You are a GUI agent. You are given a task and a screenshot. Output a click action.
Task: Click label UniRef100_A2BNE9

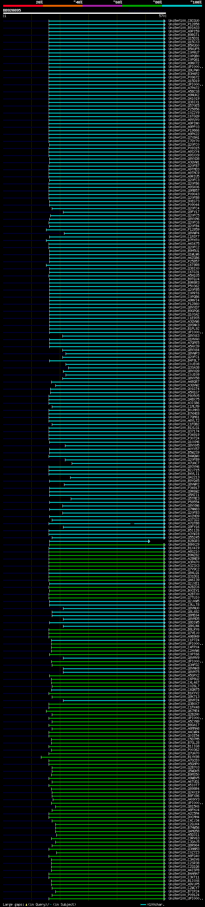pos(184,559)
